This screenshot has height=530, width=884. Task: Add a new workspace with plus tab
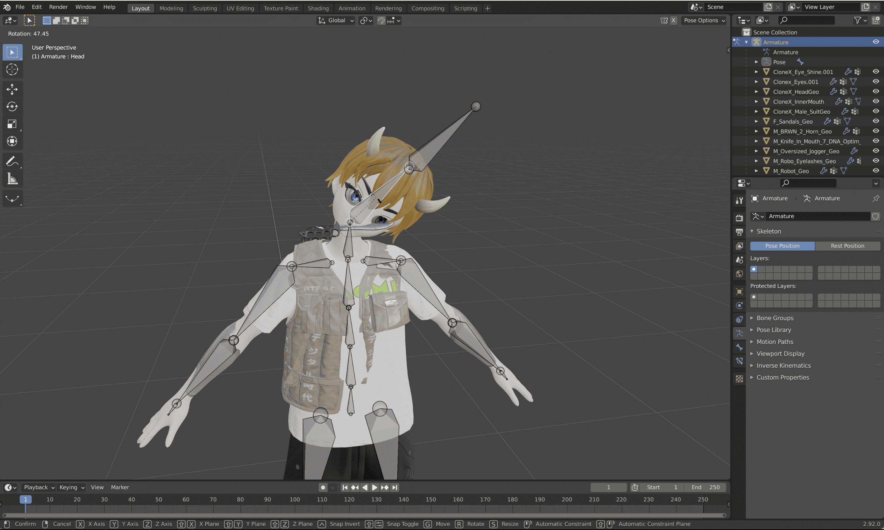(x=487, y=8)
